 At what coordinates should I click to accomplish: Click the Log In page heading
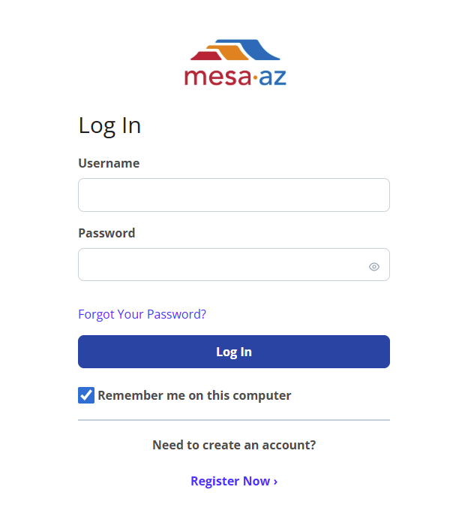tap(109, 125)
